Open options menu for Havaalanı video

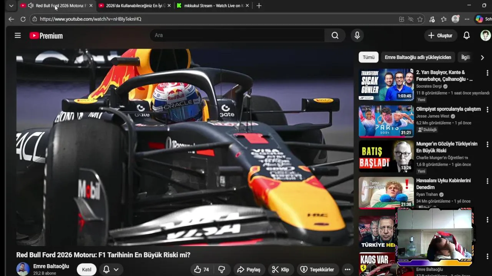pos(487,181)
